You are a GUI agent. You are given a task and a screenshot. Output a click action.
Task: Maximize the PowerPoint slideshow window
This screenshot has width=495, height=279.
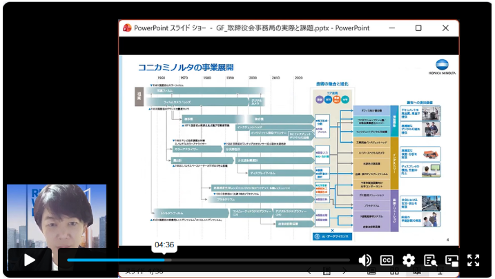pyautogui.click(x=418, y=28)
